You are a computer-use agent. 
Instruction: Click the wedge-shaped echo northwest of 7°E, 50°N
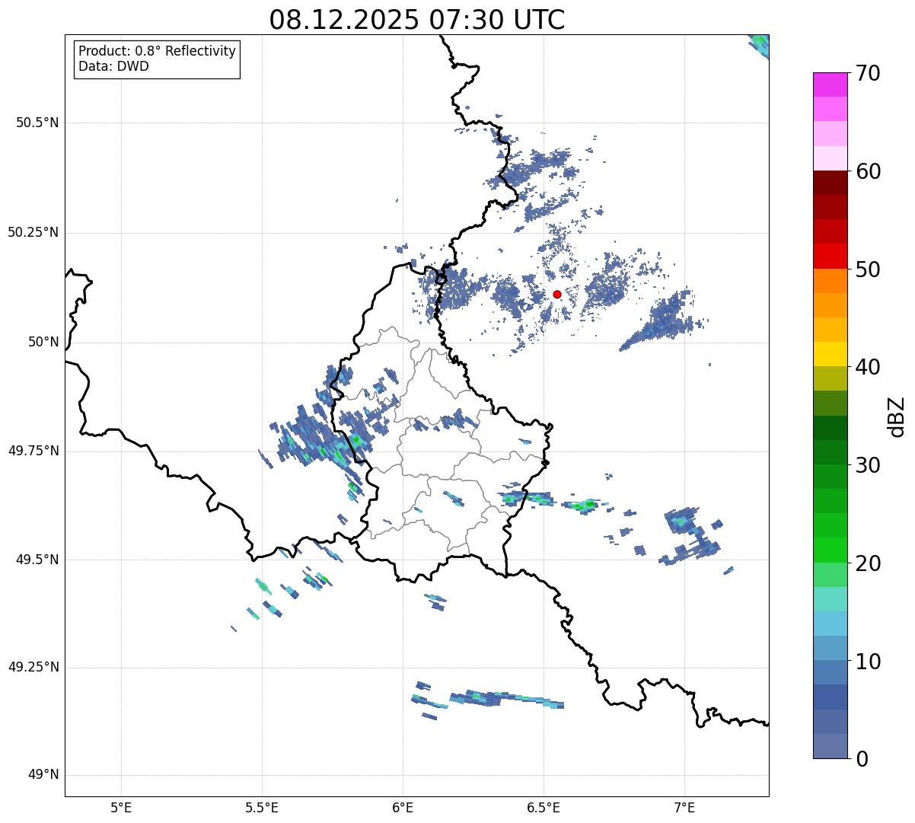click(x=662, y=323)
